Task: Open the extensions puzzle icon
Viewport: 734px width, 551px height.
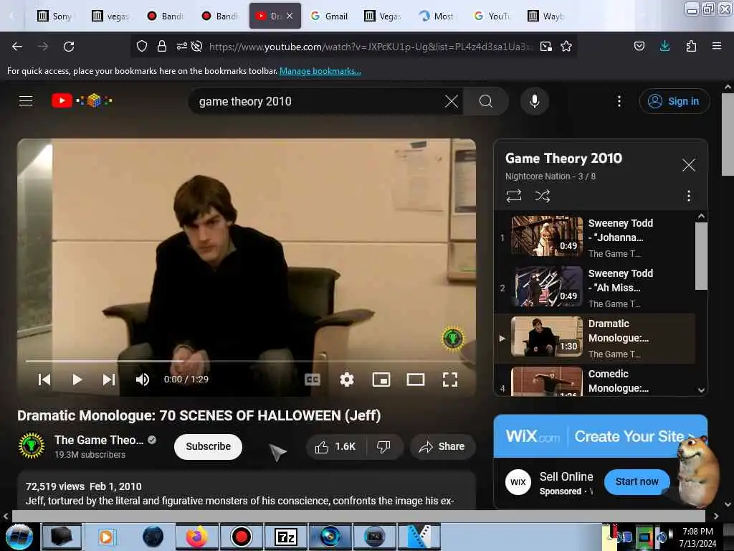Action: pos(691,46)
